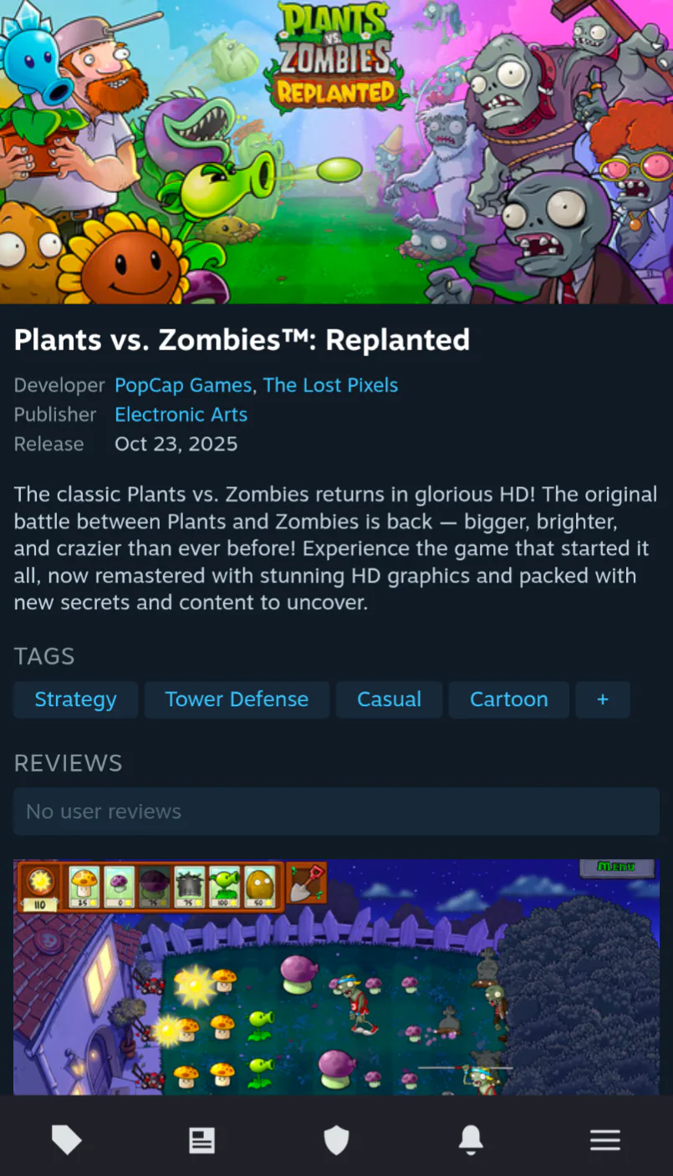Image resolution: width=673 pixels, height=1176 pixels.
Task: Tap the sun counter icon in screenshot
Action: pyautogui.click(x=40, y=888)
